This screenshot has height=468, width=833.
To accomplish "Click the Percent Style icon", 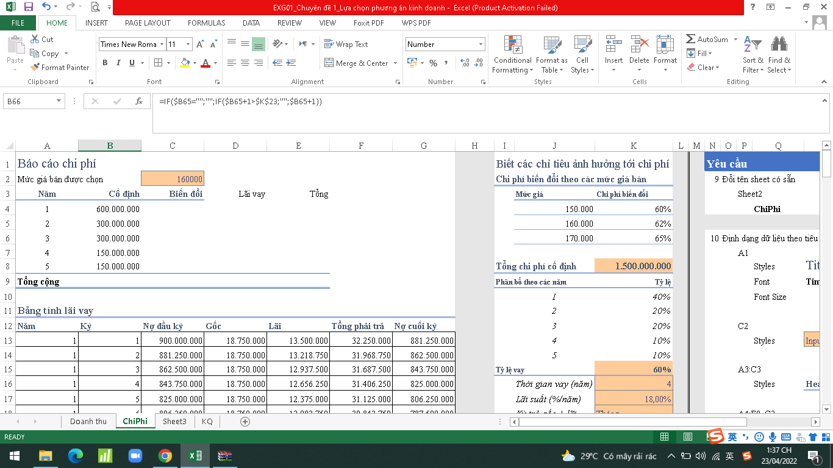I will 433,63.
